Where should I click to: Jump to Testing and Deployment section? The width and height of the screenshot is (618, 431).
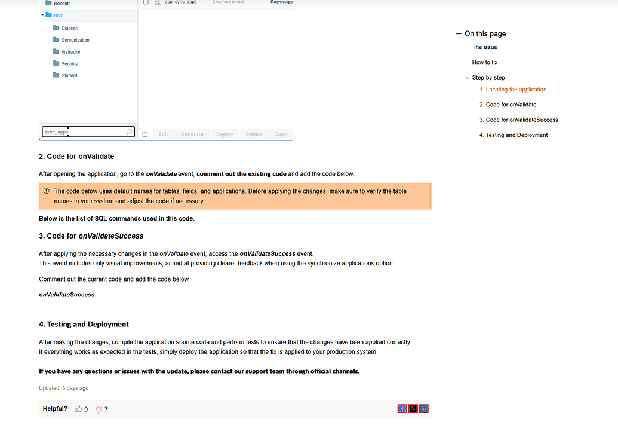click(x=515, y=135)
